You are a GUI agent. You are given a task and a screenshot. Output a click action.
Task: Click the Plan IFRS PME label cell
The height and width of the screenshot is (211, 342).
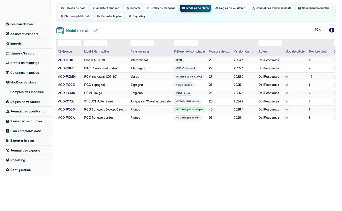tap(95, 60)
